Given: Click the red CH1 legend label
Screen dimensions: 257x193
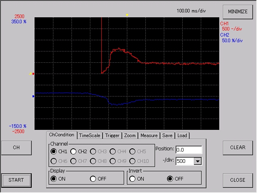Looking at the screenshot, I should pos(224,24).
